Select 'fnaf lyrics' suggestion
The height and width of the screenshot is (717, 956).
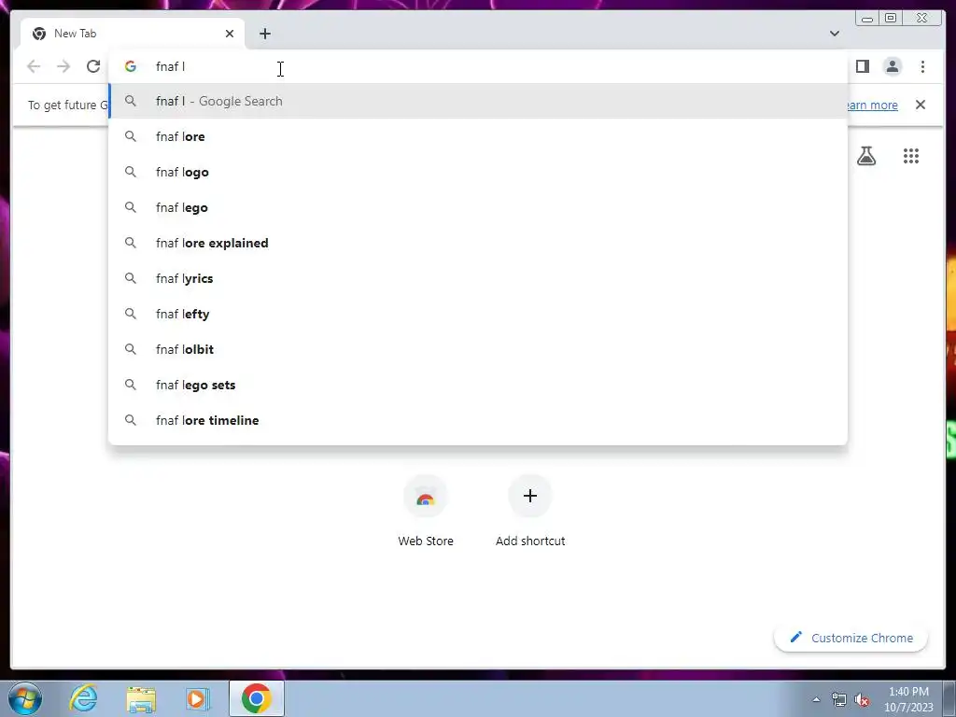pyautogui.click(x=478, y=278)
